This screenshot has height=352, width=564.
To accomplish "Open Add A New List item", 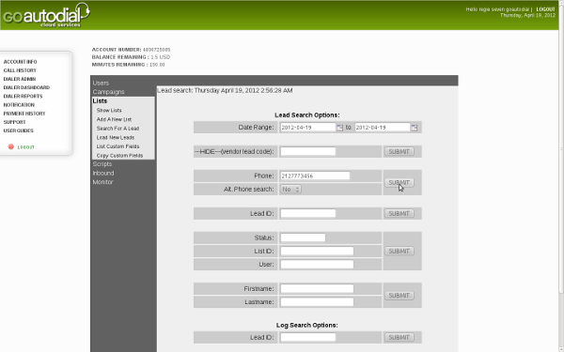I will point(114,119).
